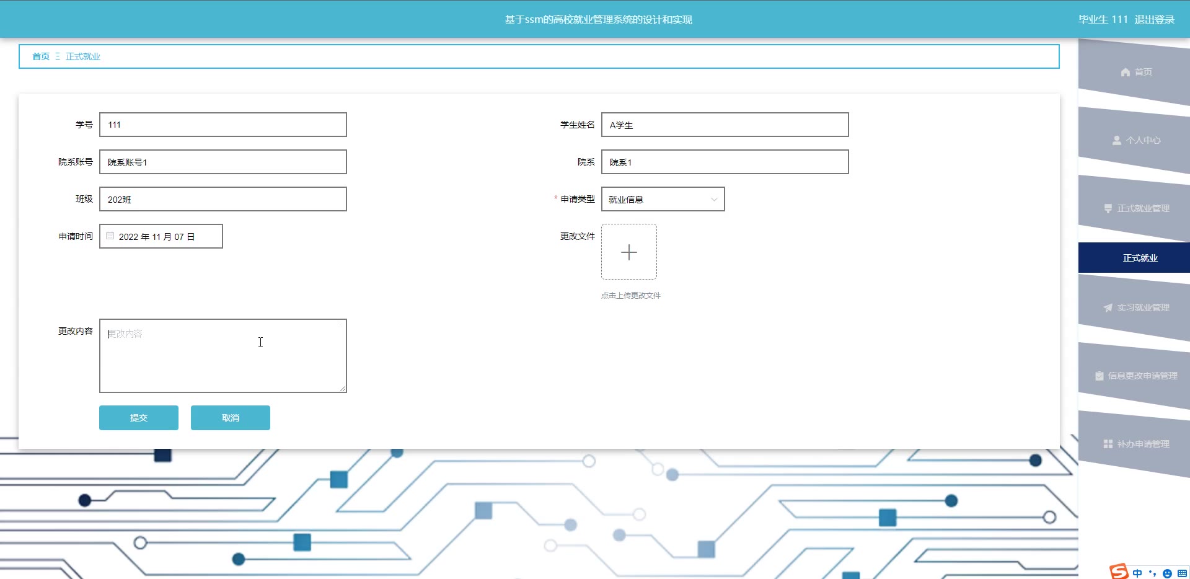
Task: Open 个人中心 sidebar menu
Action: (1134, 140)
